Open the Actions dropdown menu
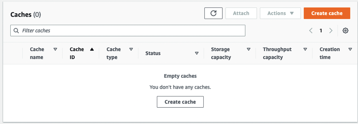 pyautogui.click(x=280, y=13)
